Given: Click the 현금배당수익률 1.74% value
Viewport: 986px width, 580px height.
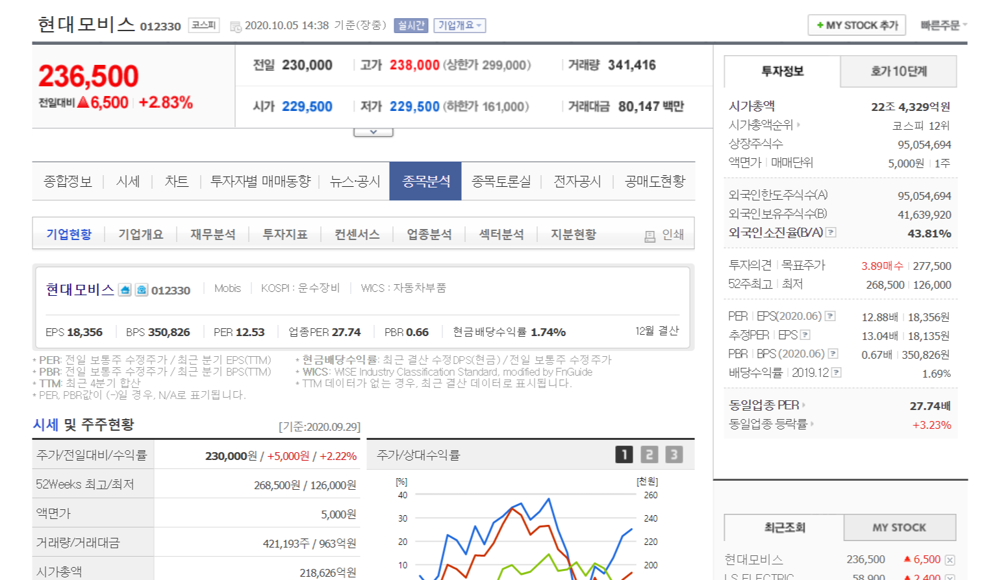Looking at the screenshot, I should coord(548,332).
